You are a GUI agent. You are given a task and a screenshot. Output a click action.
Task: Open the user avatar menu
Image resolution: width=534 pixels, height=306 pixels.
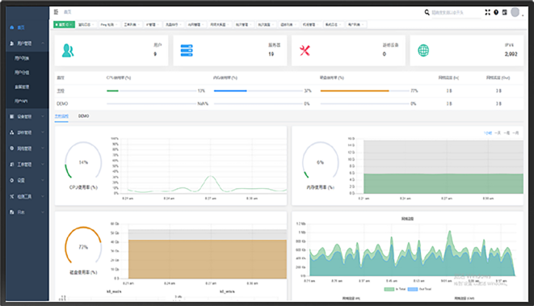[515, 13]
